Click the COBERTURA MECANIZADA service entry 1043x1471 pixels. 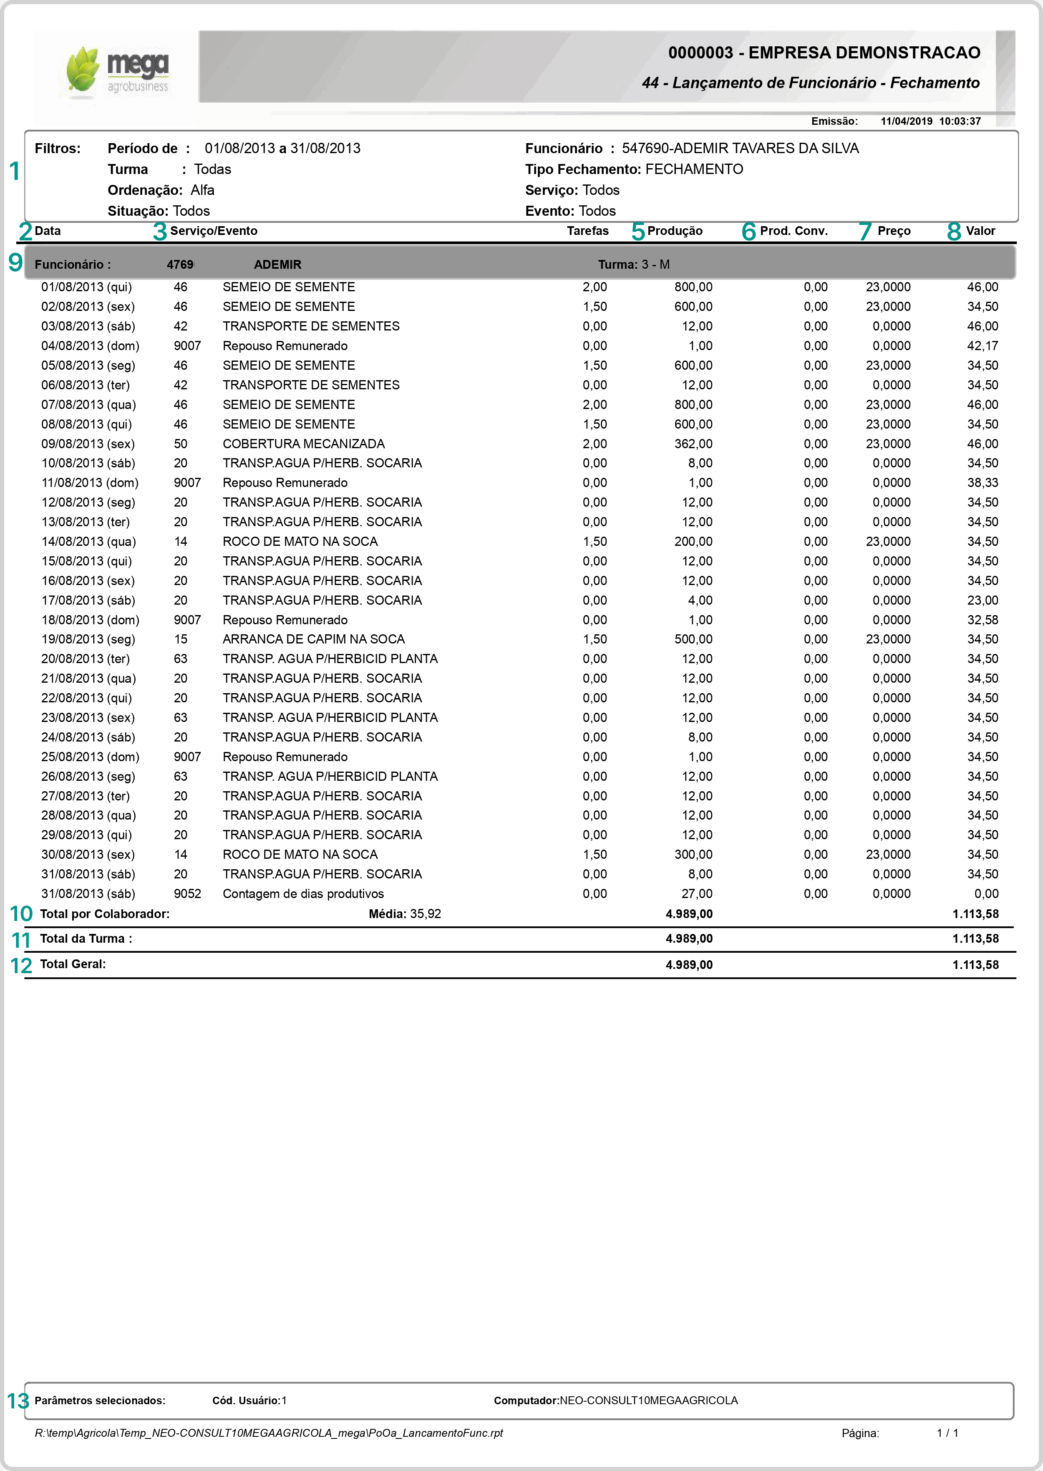tap(303, 444)
